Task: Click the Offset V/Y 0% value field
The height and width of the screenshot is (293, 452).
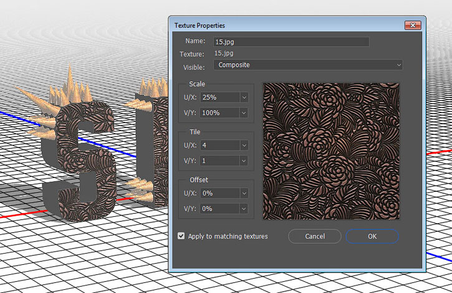Action: pos(220,209)
